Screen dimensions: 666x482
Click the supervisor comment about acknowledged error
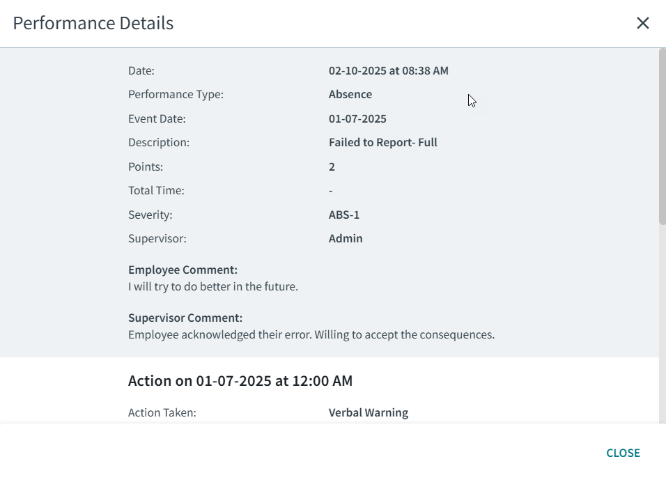pos(311,334)
